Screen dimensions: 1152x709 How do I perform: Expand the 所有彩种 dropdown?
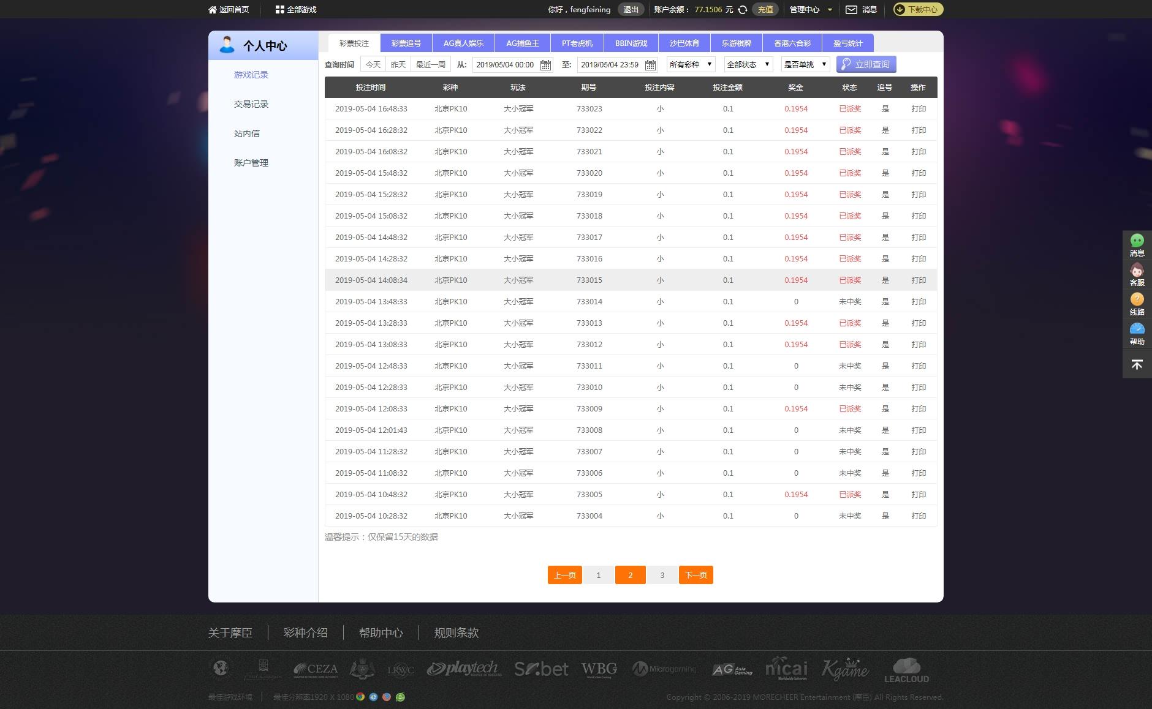(x=691, y=64)
